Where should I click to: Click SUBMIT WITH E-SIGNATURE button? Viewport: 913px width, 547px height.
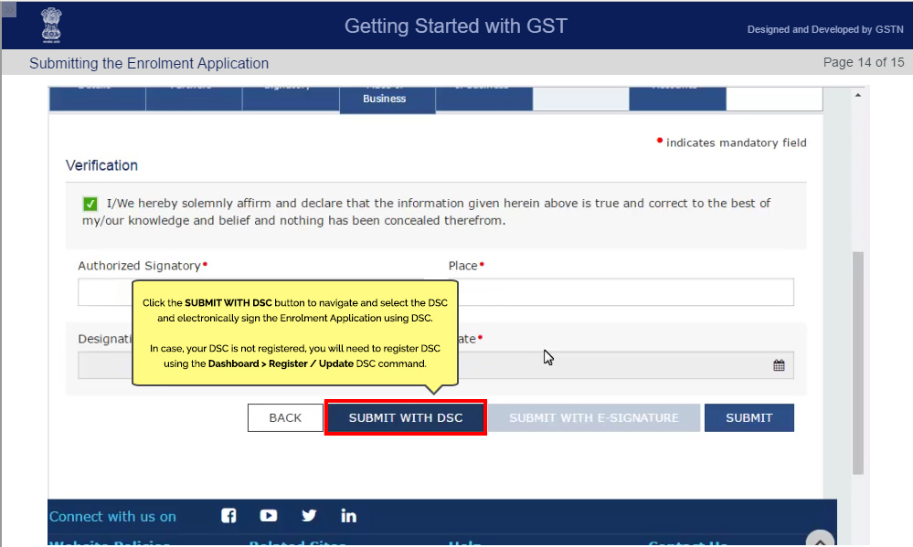coord(594,418)
